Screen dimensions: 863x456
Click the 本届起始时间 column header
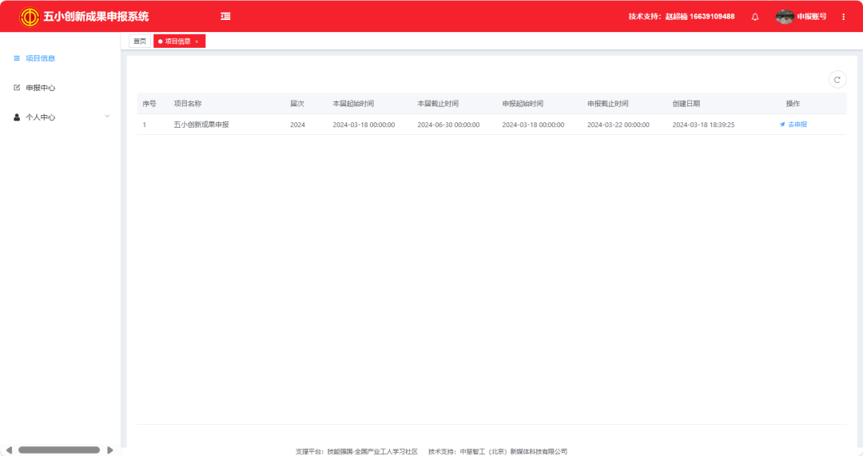point(353,103)
